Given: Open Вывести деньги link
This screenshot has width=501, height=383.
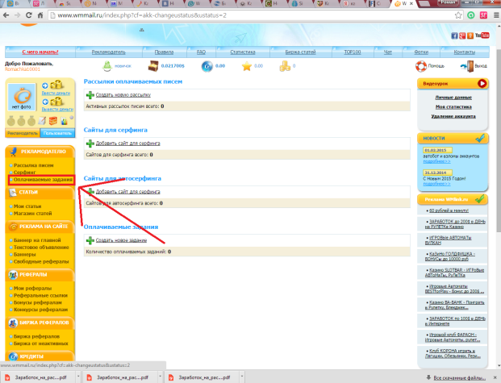Looking at the screenshot, I should coord(57,109).
